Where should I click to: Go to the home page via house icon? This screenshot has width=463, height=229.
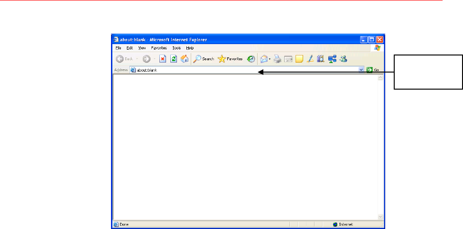tap(185, 59)
